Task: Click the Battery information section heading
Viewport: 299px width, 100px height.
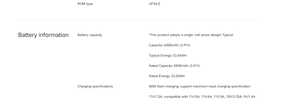Action: pos(43,35)
